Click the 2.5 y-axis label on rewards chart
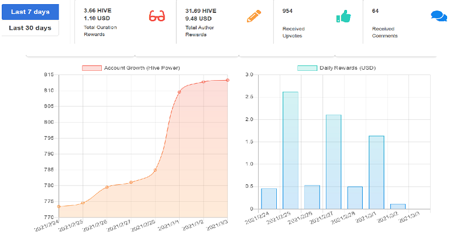The width and height of the screenshot is (450, 248). [x=249, y=97]
